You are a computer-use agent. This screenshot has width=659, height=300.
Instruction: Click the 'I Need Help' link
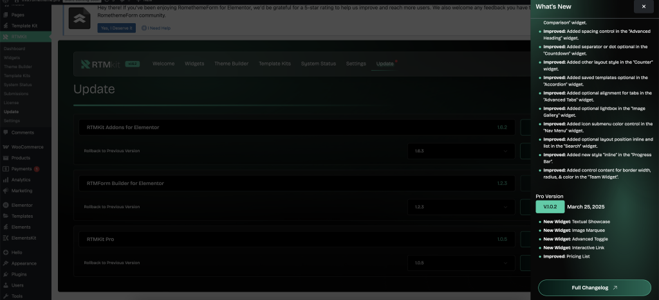pos(156,28)
